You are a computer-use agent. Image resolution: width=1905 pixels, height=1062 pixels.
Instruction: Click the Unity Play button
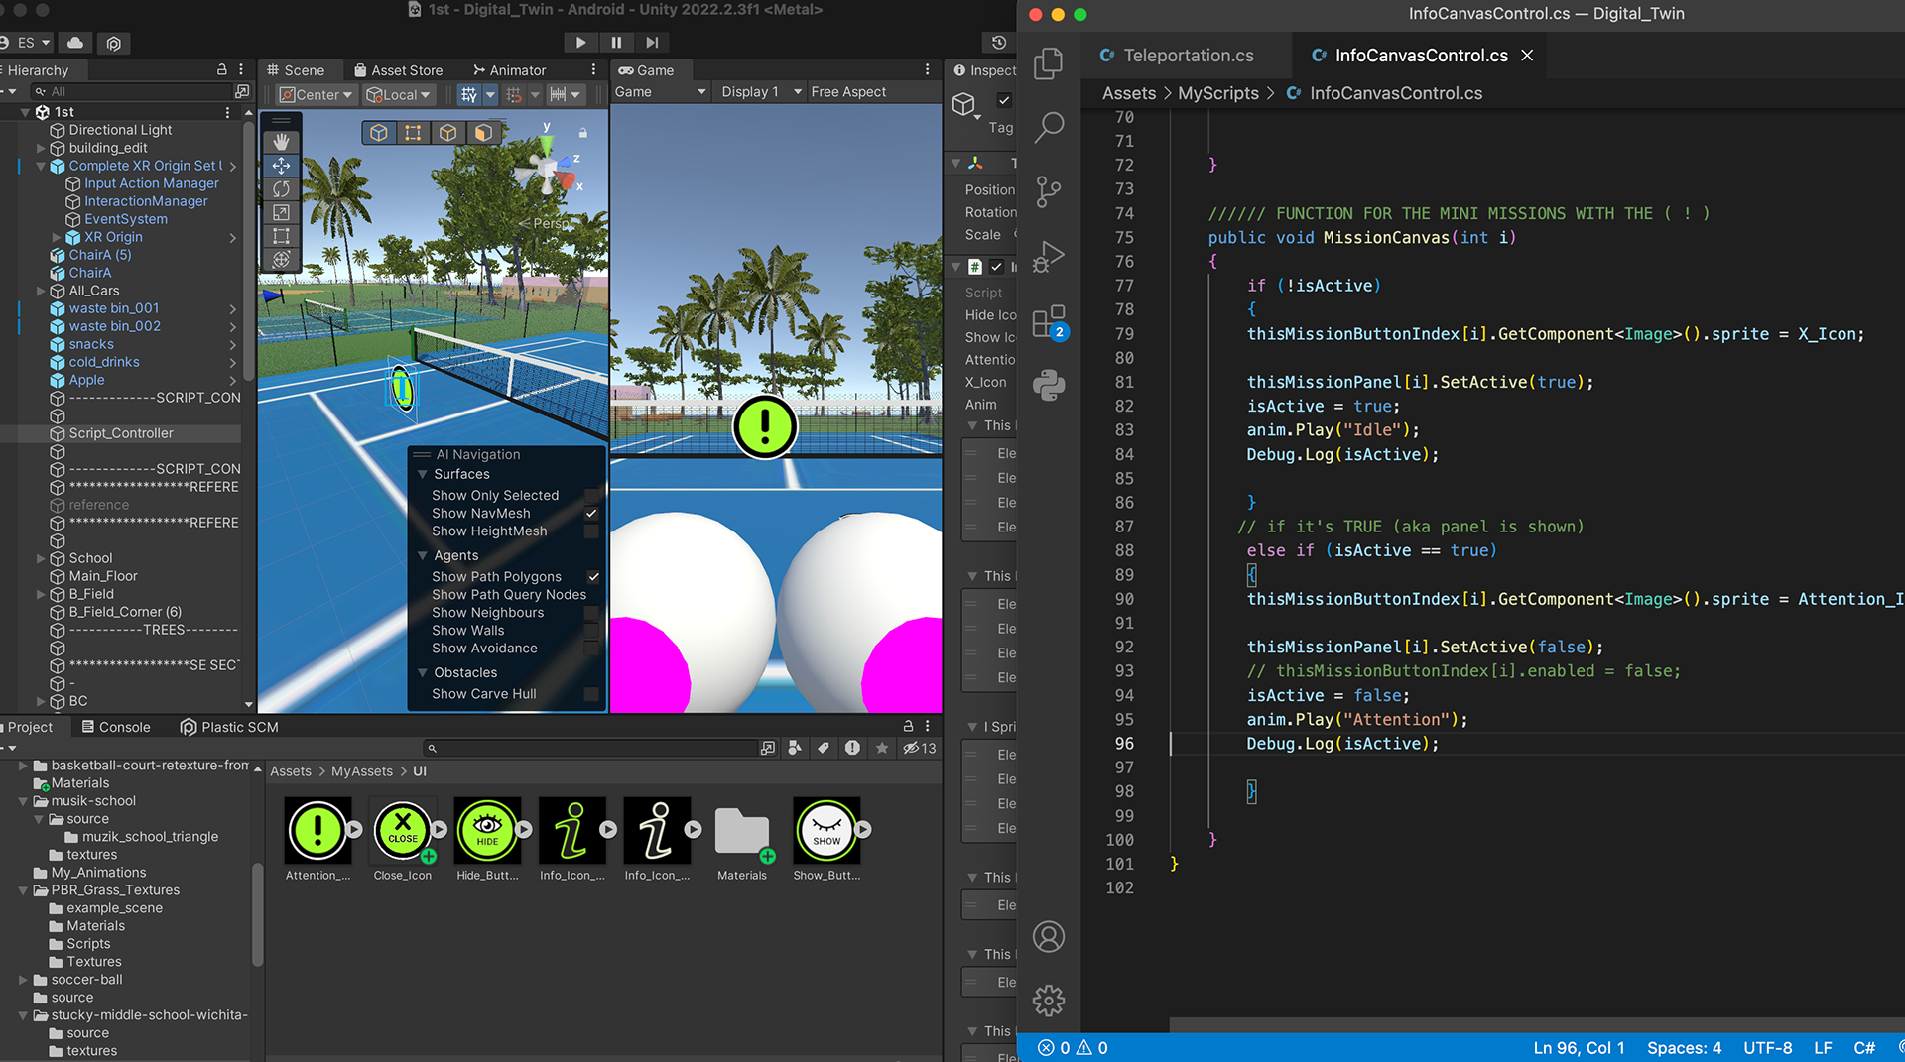pos(580,43)
